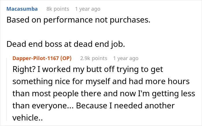Open the "1 year ago" timestamp beside Macasumba
This screenshot has width=202, height=126.
(88, 9)
